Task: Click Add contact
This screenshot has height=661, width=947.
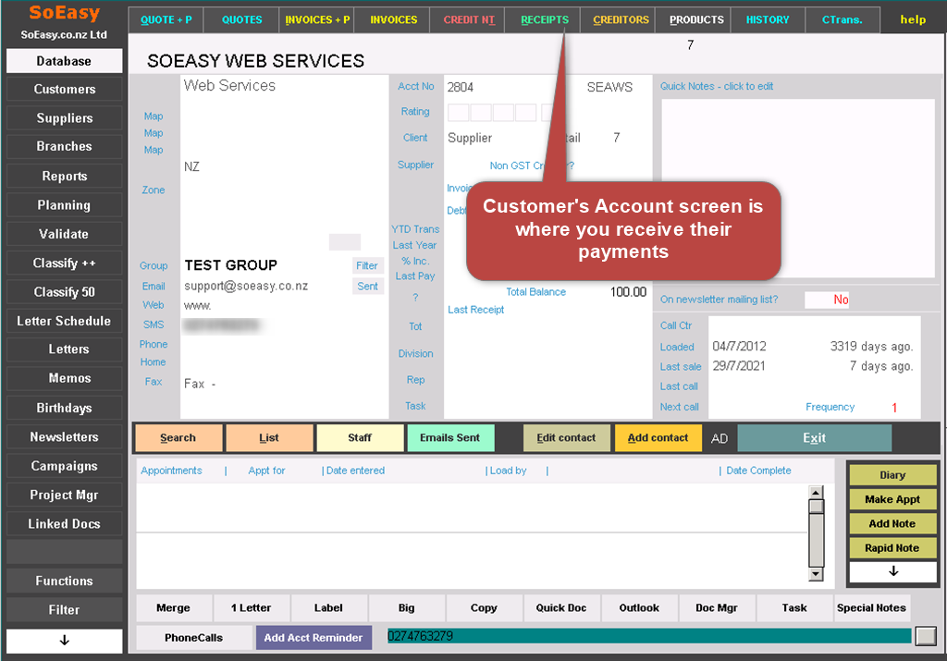Action: (x=658, y=438)
